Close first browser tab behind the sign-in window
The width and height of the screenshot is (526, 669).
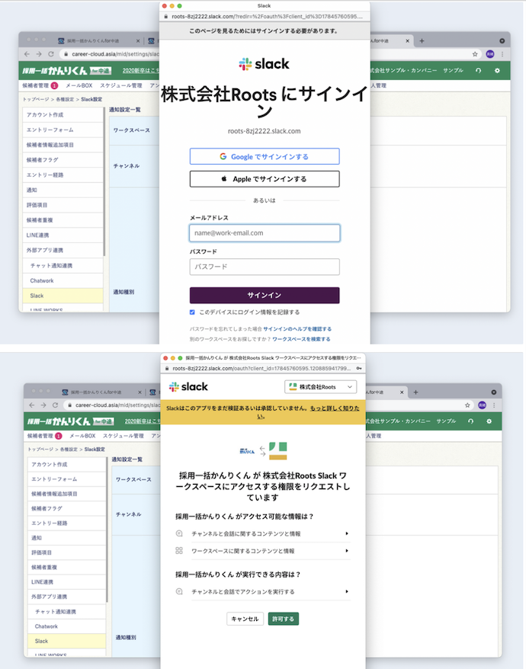coord(138,41)
